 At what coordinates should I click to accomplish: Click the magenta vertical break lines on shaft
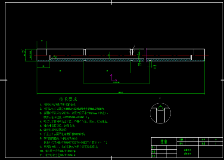[x=145, y=55]
